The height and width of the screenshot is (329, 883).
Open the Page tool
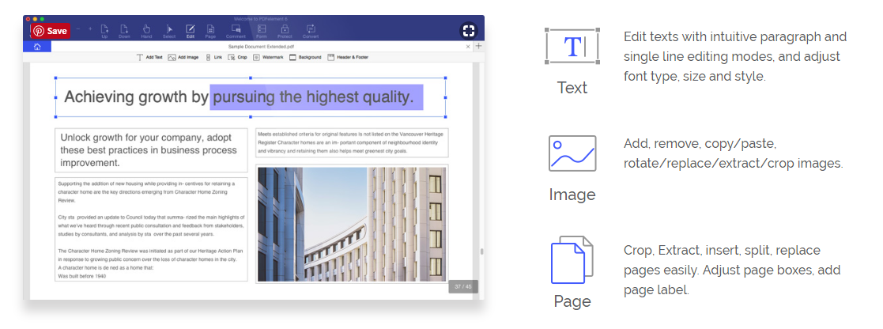(x=210, y=31)
